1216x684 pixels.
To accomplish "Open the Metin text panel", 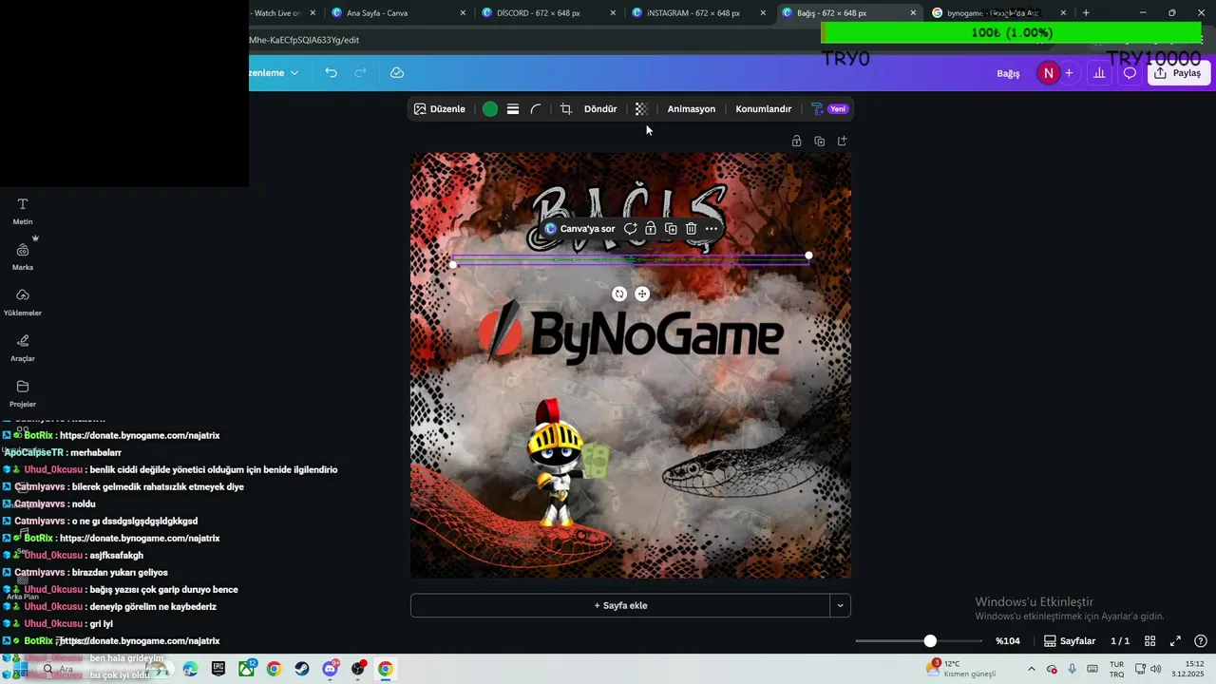I will coord(23,211).
